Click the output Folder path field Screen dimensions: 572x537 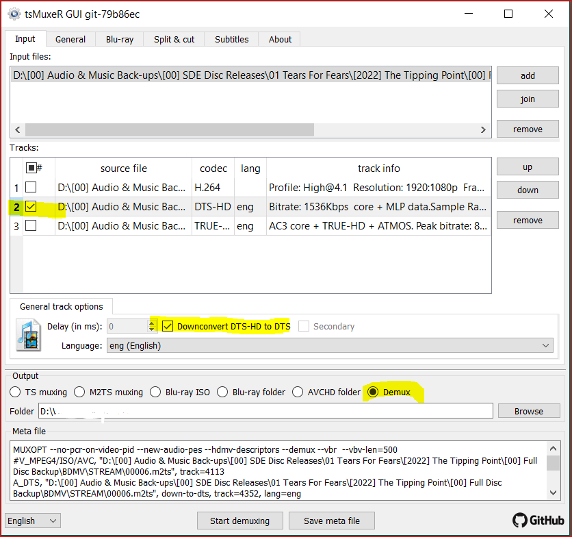(x=265, y=412)
